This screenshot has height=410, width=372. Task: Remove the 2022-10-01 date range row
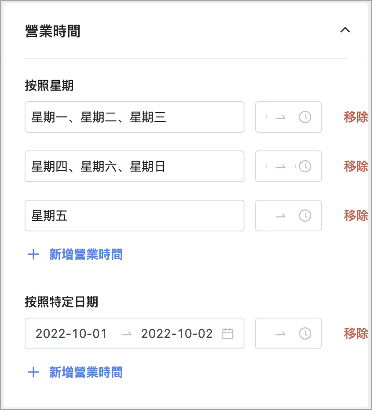(356, 333)
